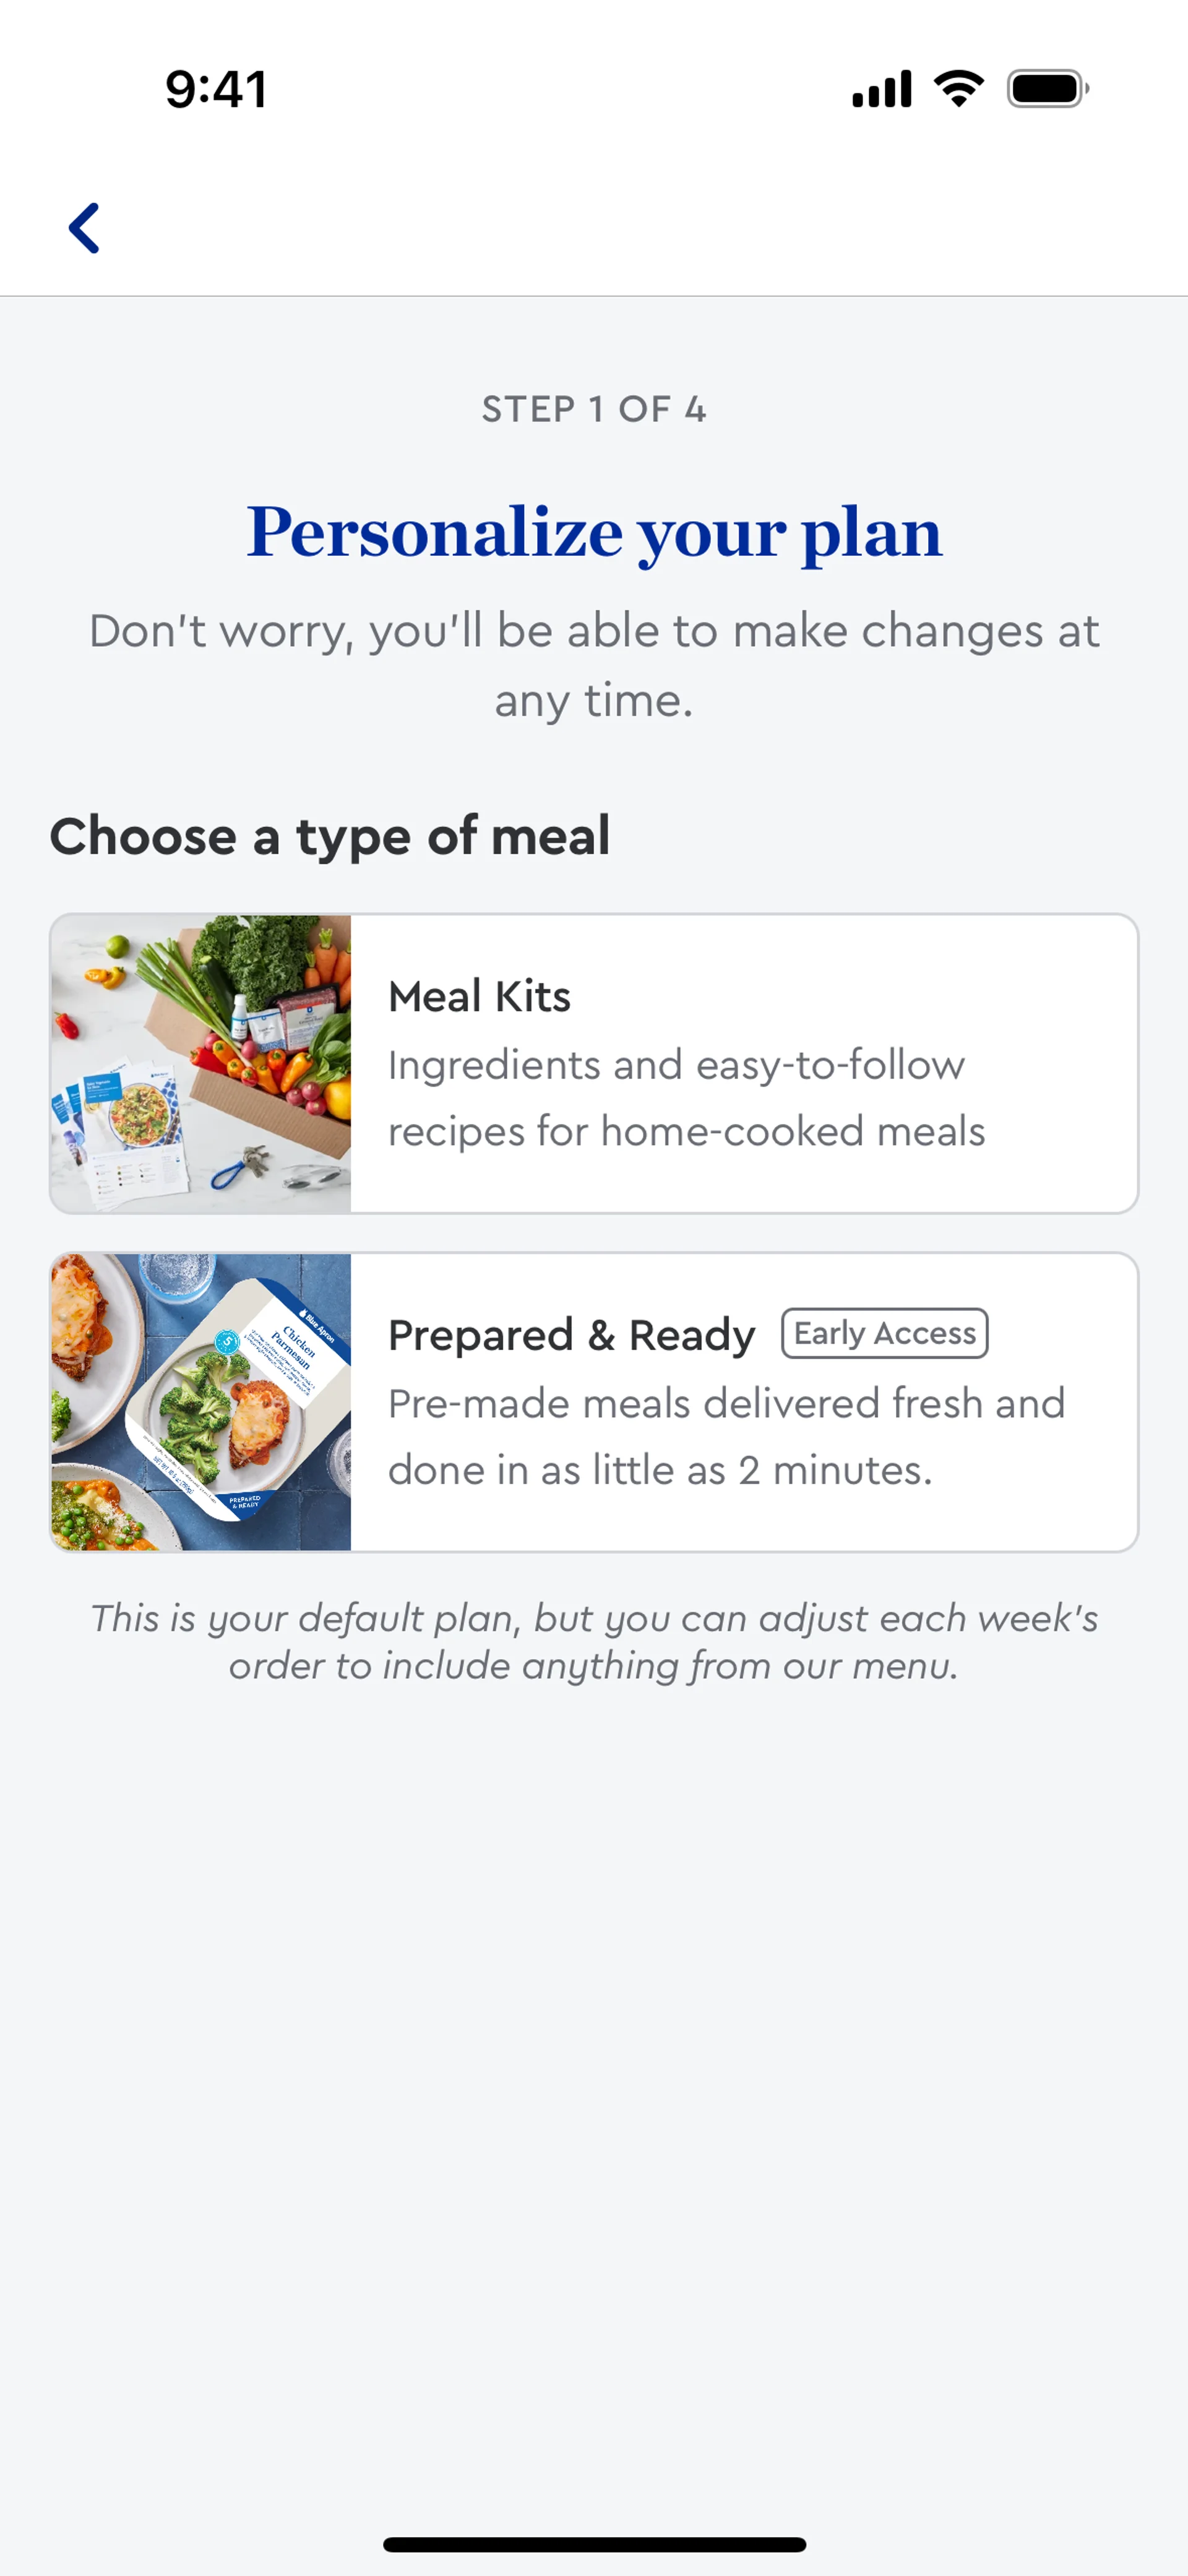Tap the battery indicator icon
This screenshot has height=2576, width=1188.
[x=1046, y=89]
